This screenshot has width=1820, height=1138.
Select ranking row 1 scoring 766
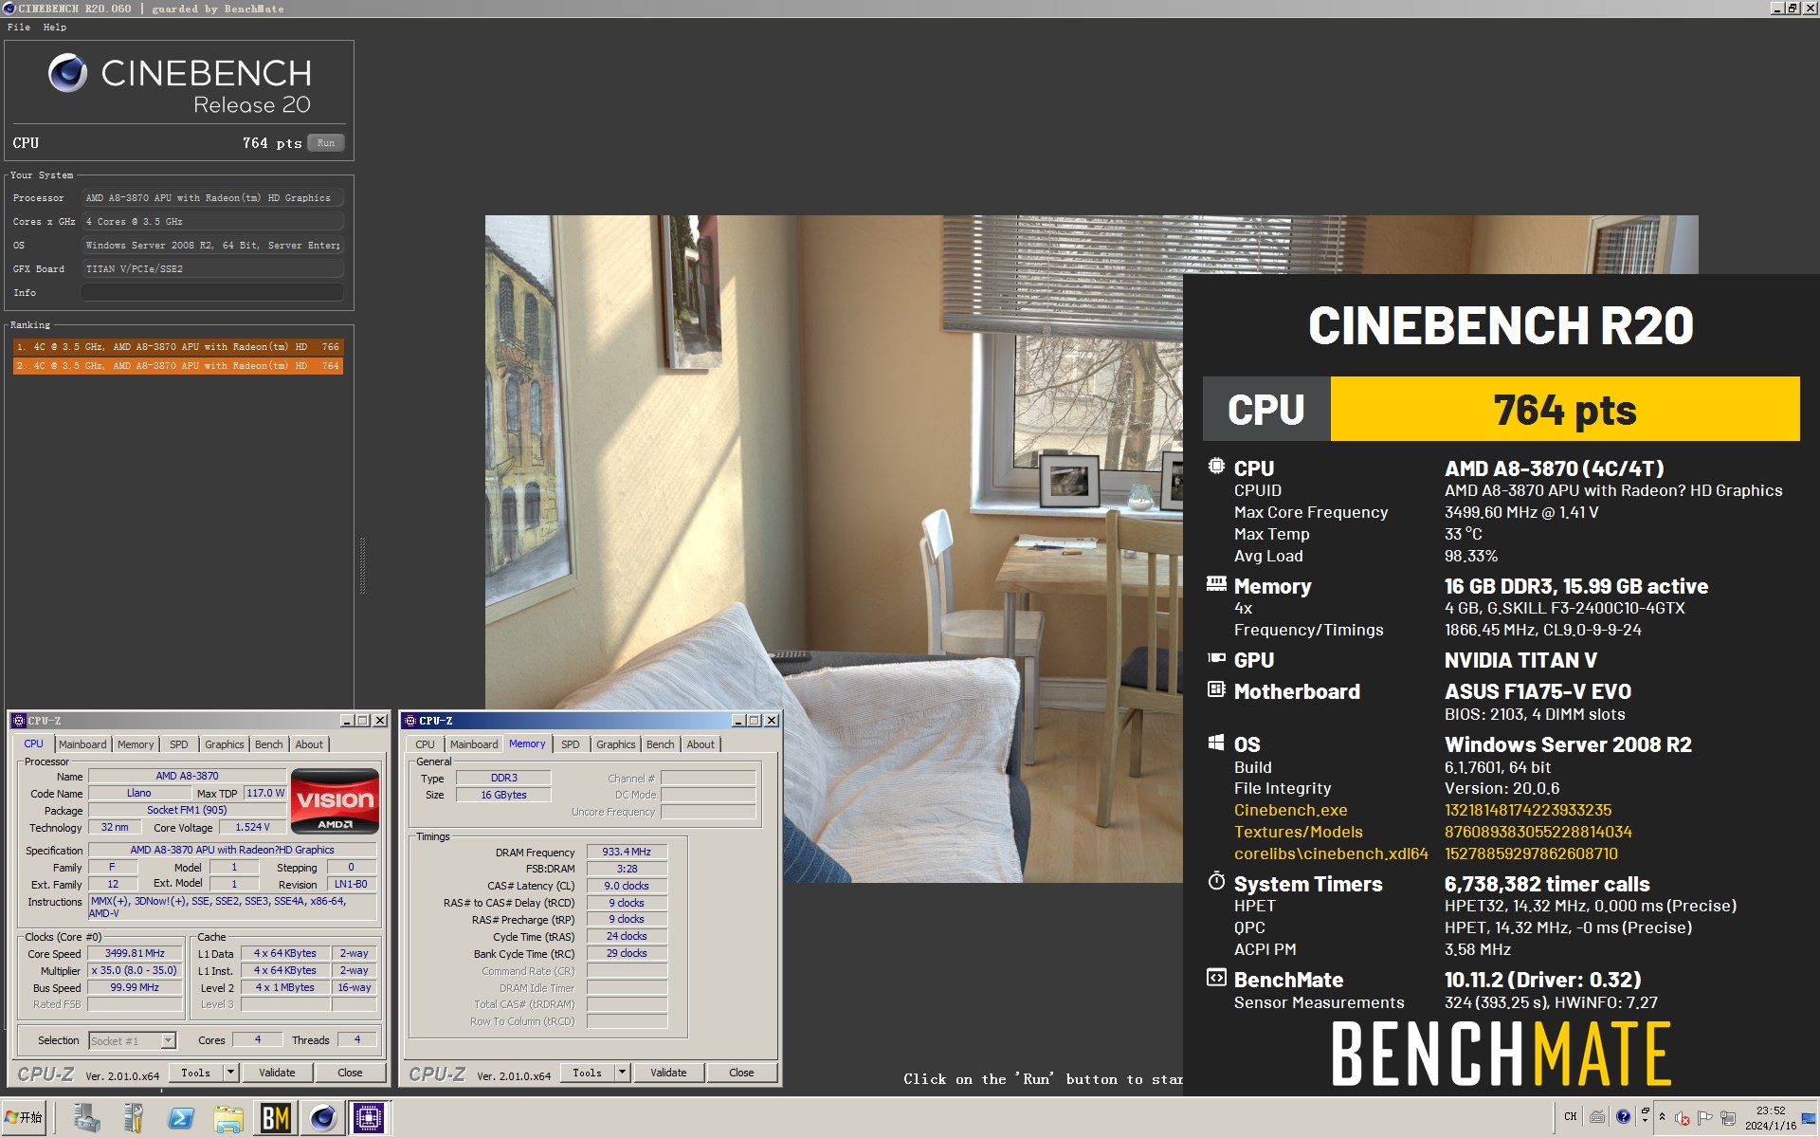[178, 347]
